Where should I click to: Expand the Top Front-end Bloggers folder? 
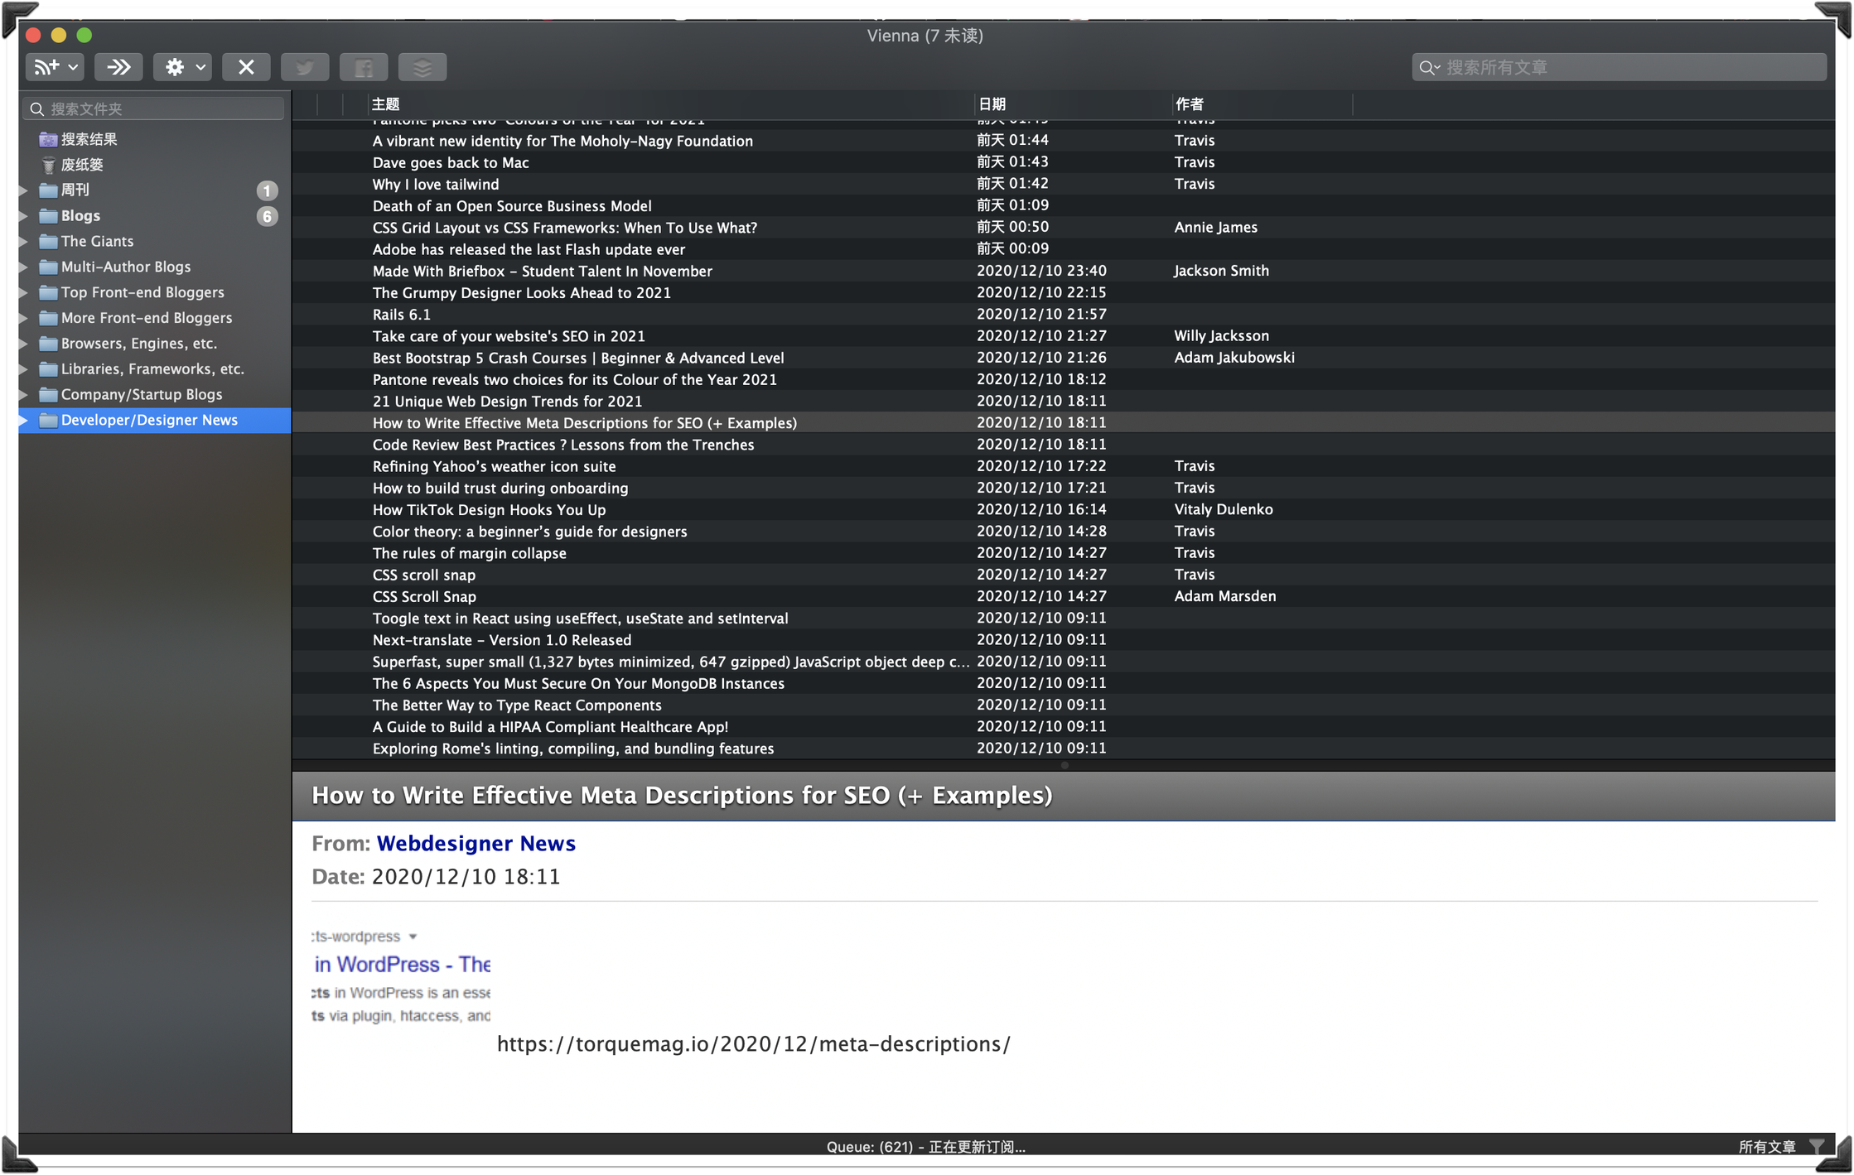(24, 293)
